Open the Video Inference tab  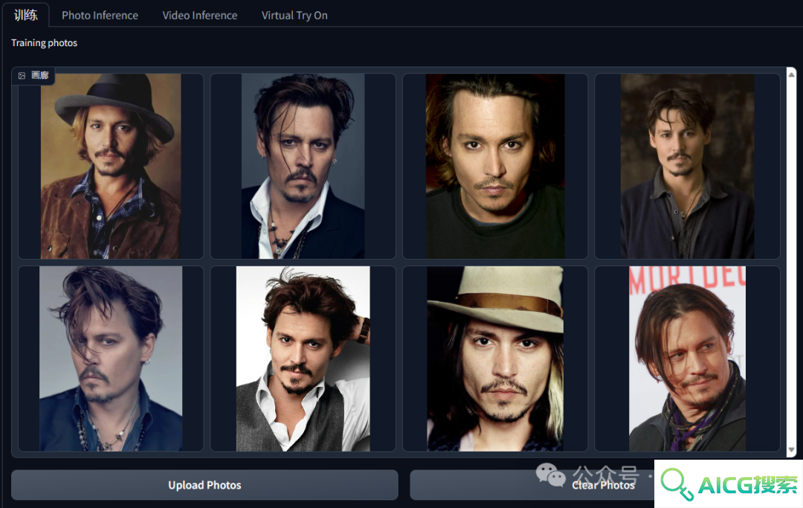200,16
